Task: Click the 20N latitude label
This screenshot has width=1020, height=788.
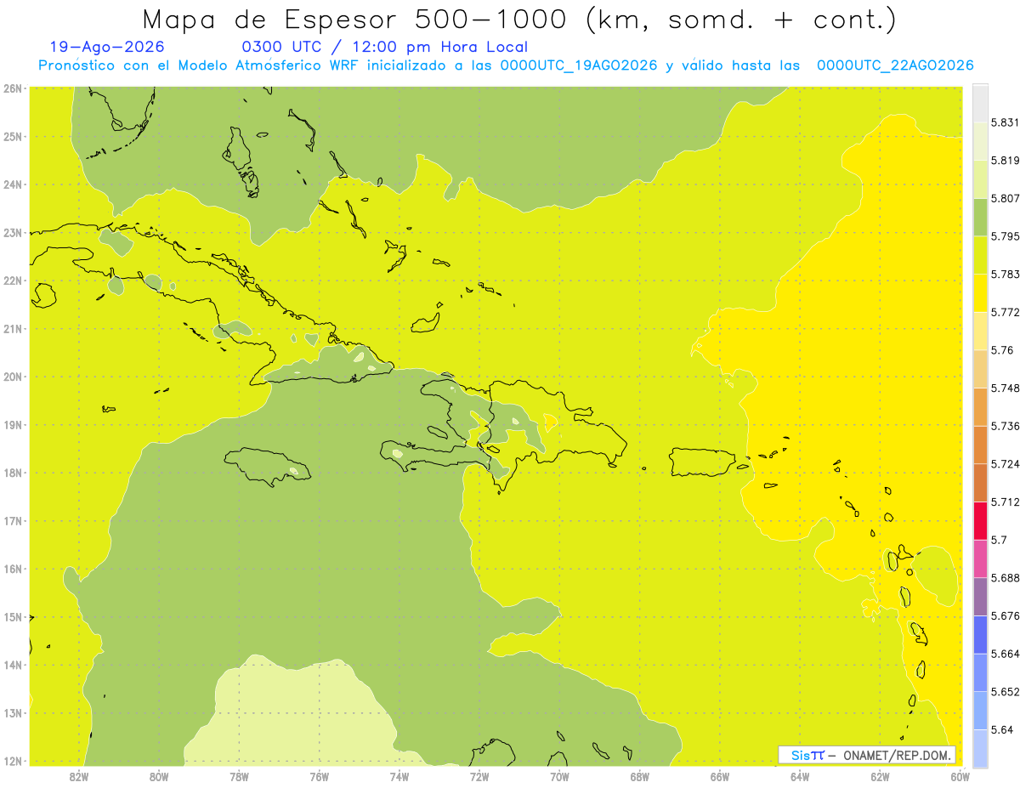Action: 13,376
